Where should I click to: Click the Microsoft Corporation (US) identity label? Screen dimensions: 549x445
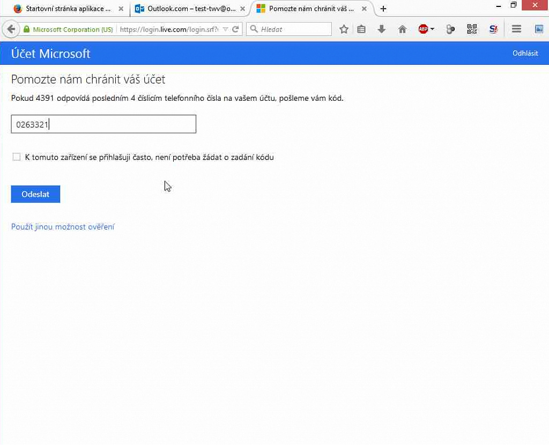tap(73, 29)
